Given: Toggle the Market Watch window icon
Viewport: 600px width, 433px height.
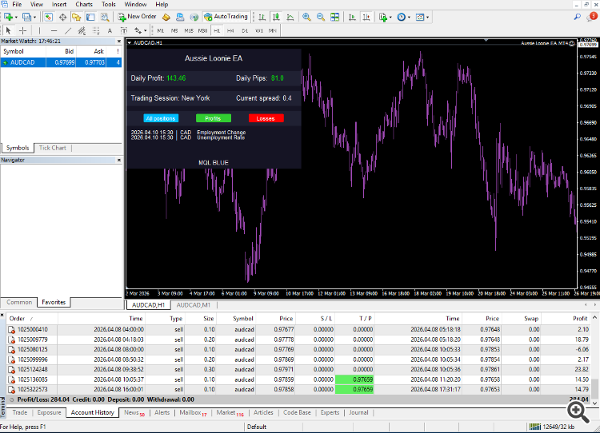Looking at the screenshot, I should [x=48, y=17].
